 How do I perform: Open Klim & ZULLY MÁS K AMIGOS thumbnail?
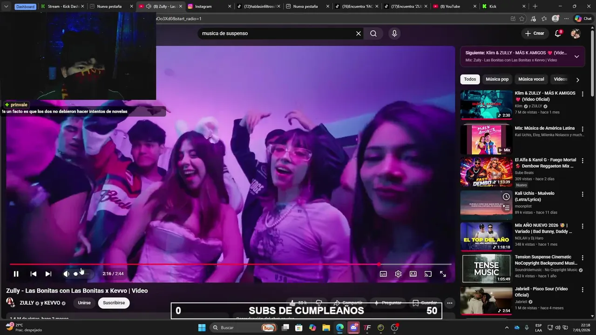click(x=486, y=105)
